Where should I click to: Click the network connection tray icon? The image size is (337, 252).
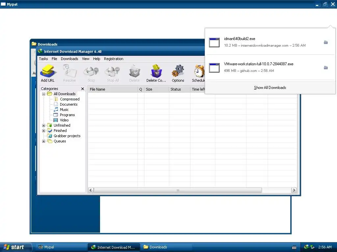312,247
